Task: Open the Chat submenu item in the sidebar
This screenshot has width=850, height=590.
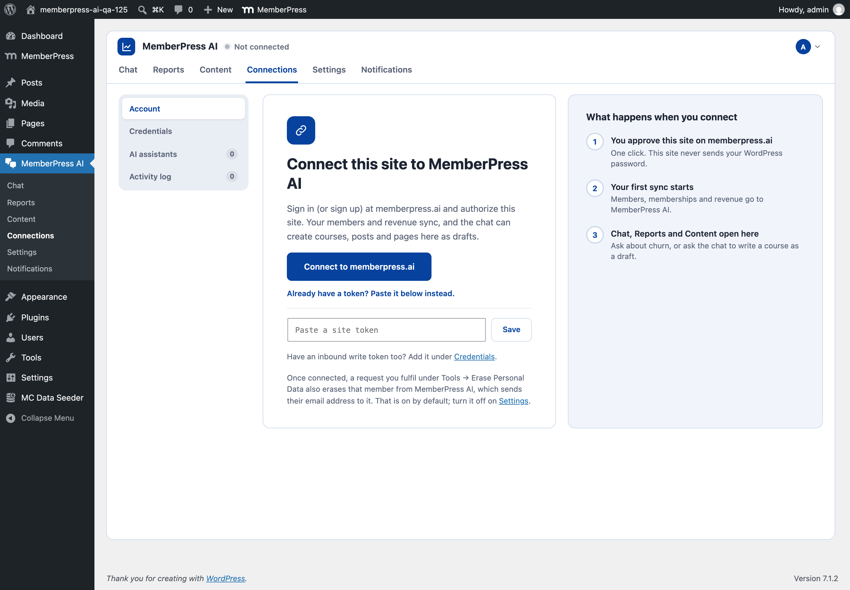Action: click(x=15, y=186)
